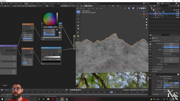Open the Material properties tab icon
The image size is (180, 101).
(150, 75)
